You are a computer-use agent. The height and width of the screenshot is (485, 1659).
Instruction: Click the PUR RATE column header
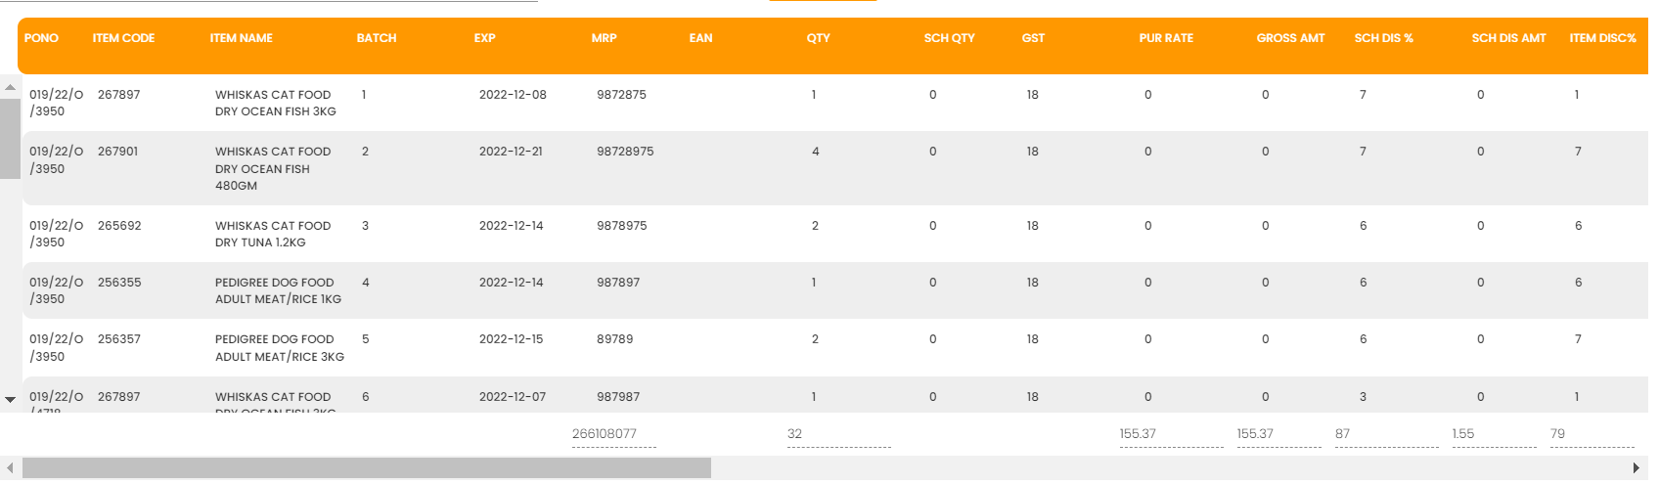(x=1166, y=38)
